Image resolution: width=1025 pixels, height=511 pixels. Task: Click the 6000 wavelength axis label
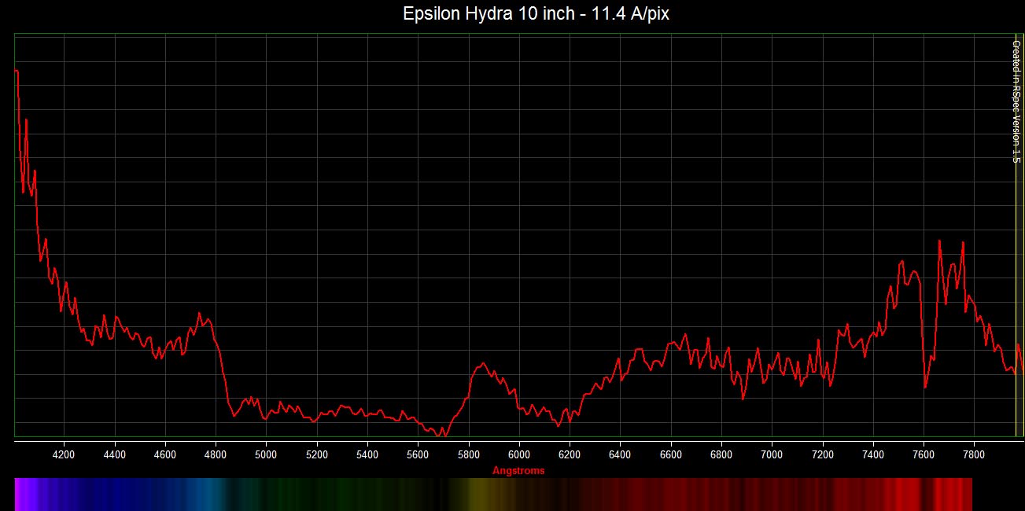tap(518, 454)
